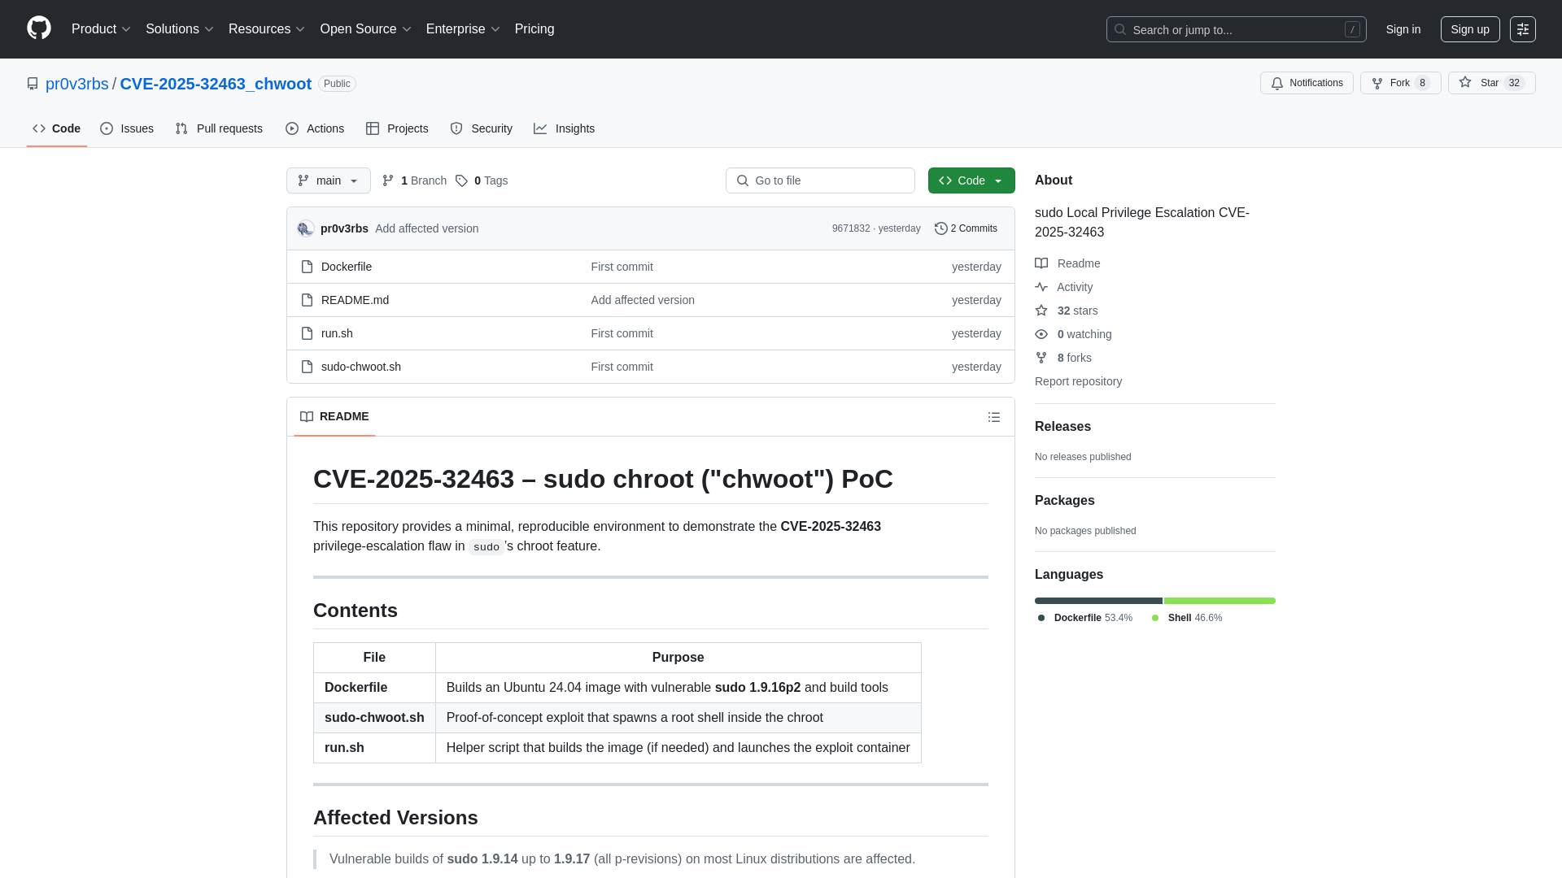Open the Dockerfile 53.4% language link
This screenshot has height=878, width=1562.
[1084, 618]
